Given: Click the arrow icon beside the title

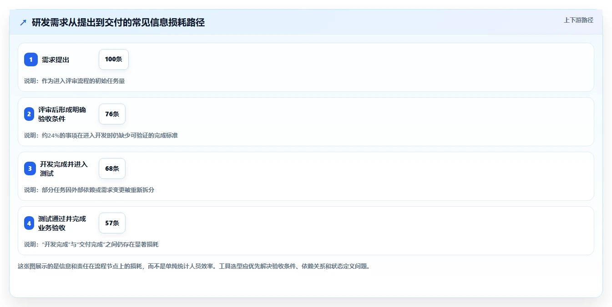Looking at the screenshot, I should (23, 23).
